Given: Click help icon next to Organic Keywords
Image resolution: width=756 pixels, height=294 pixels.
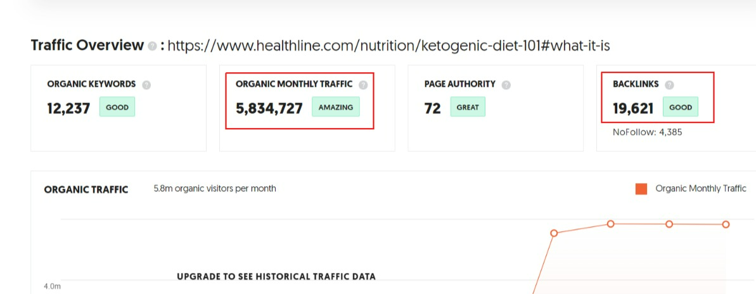Looking at the screenshot, I should 146,85.
